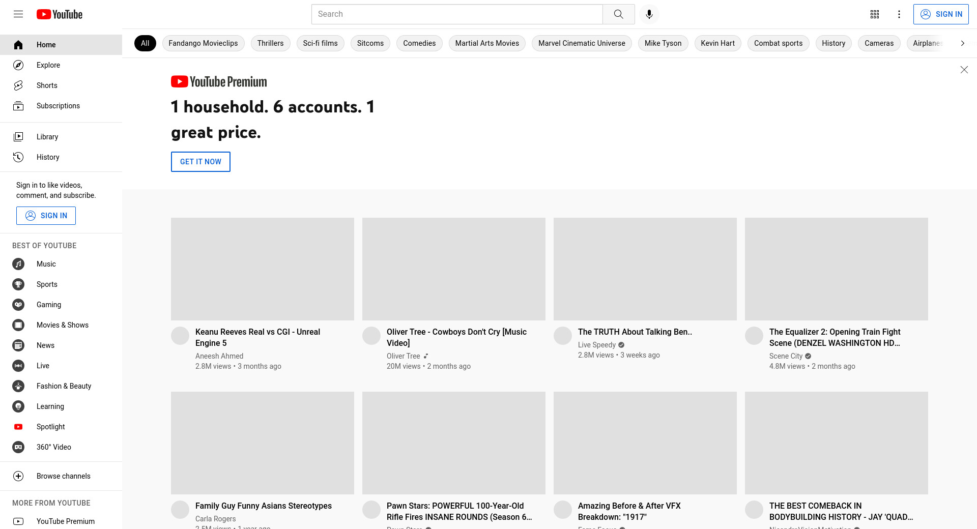The image size is (977, 529).
Task: Click the Movies & Shows icon
Action: [x=18, y=325]
